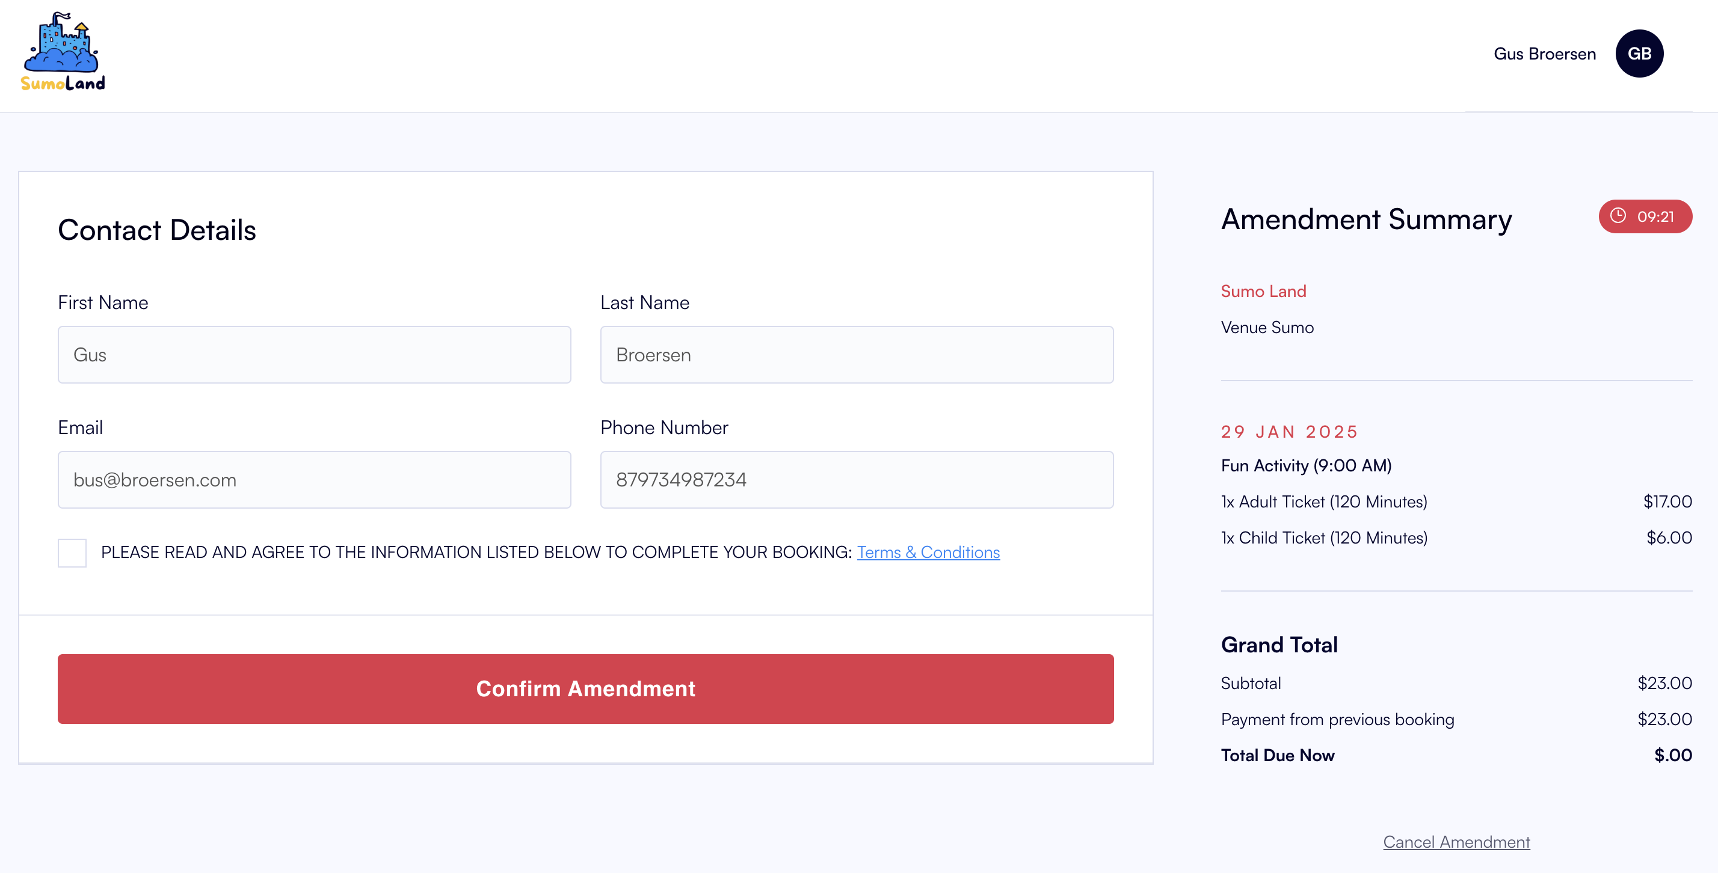Click into the Email input field
The height and width of the screenshot is (873, 1718).
(314, 480)
